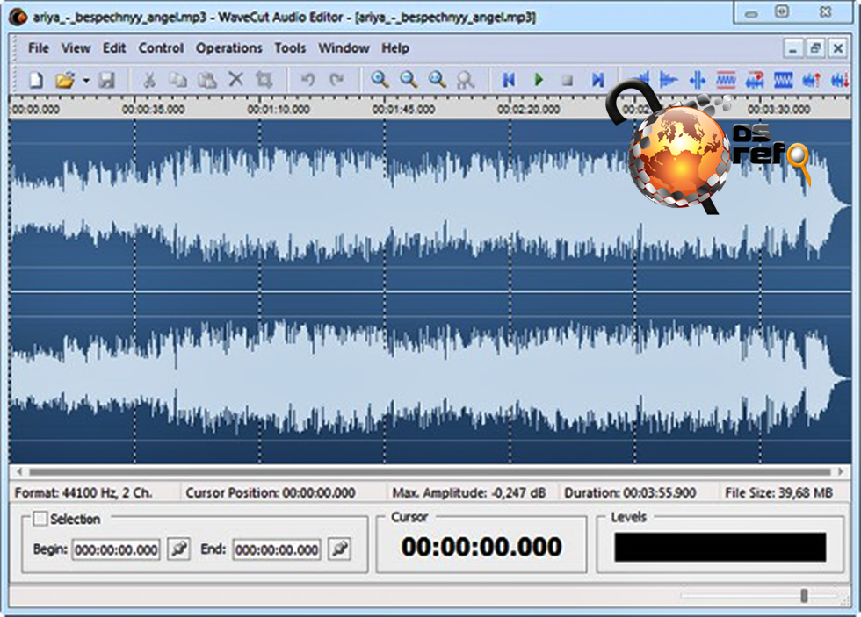Open the Edit menu

114,48
